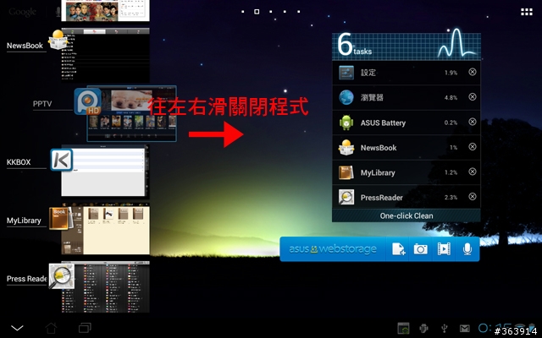Close the ASUS Battery task
Screen dimensions: 542x338
pyautogui.click(x=473, y=122)
